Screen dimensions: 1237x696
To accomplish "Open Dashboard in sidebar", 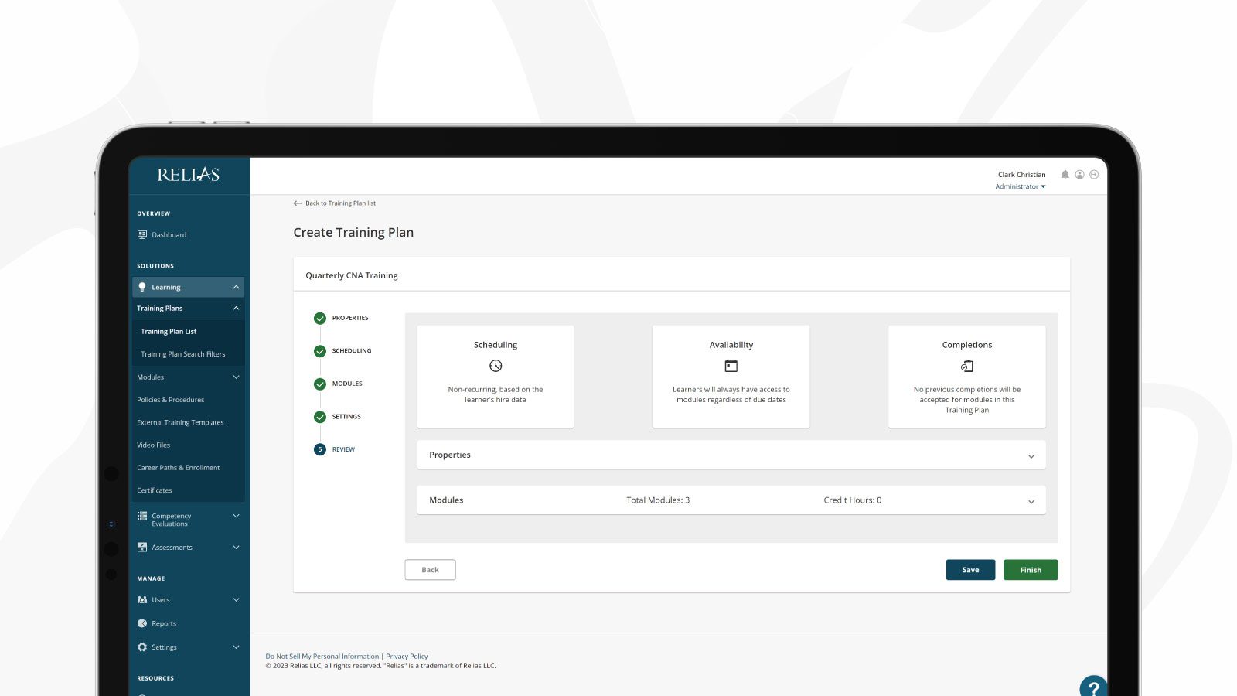I will [169, 235].
